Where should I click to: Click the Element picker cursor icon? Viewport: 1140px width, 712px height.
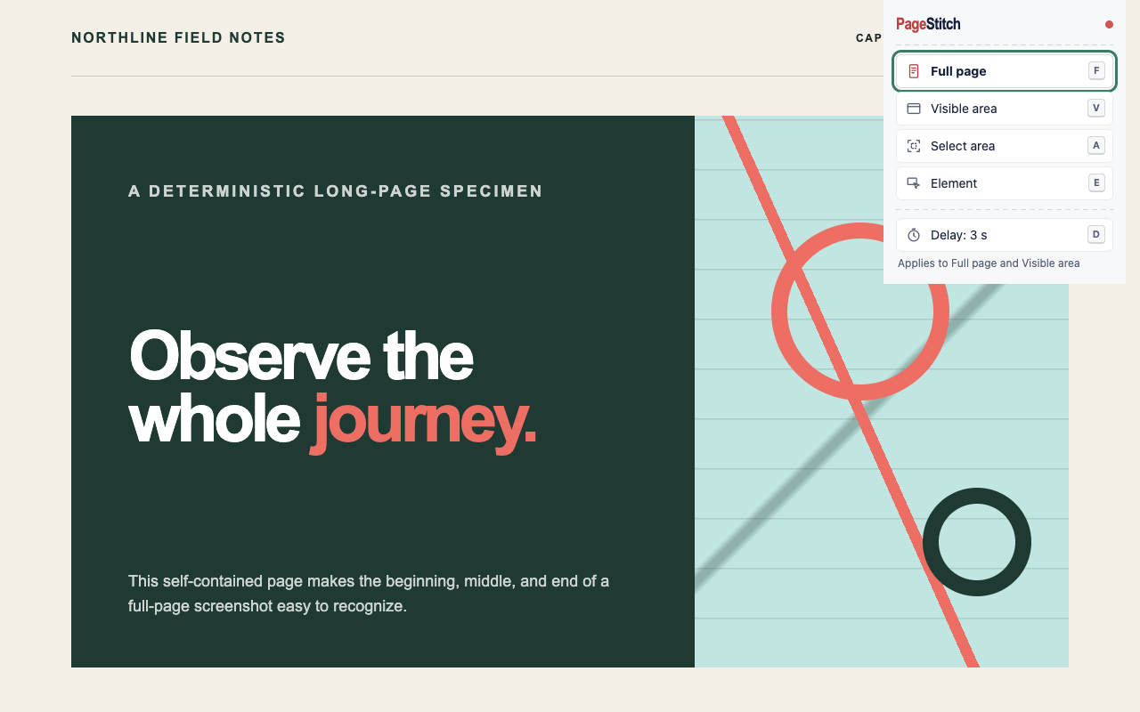tap(914, 183)
